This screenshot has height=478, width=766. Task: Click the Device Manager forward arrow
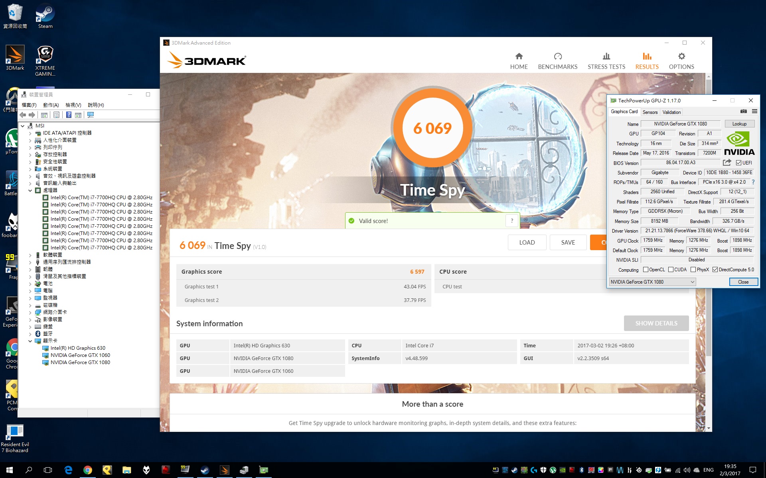[32, 115]
